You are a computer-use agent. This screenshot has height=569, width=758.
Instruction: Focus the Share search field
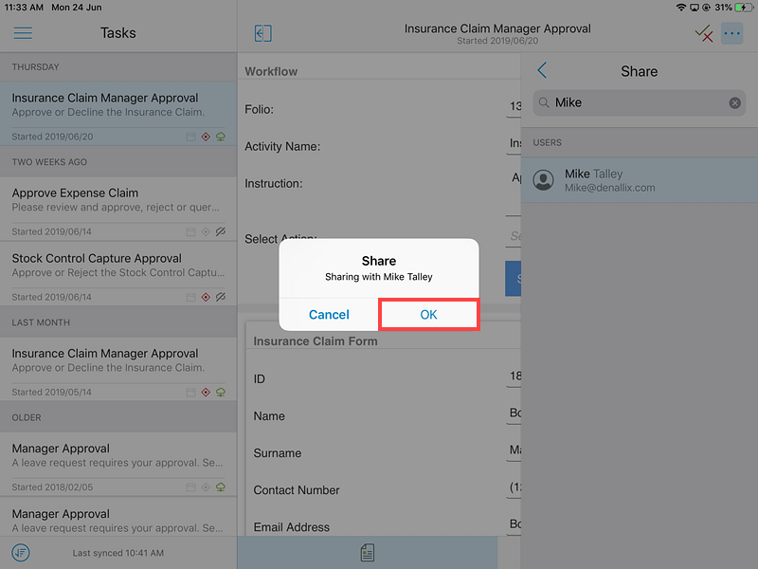(639, 102)
